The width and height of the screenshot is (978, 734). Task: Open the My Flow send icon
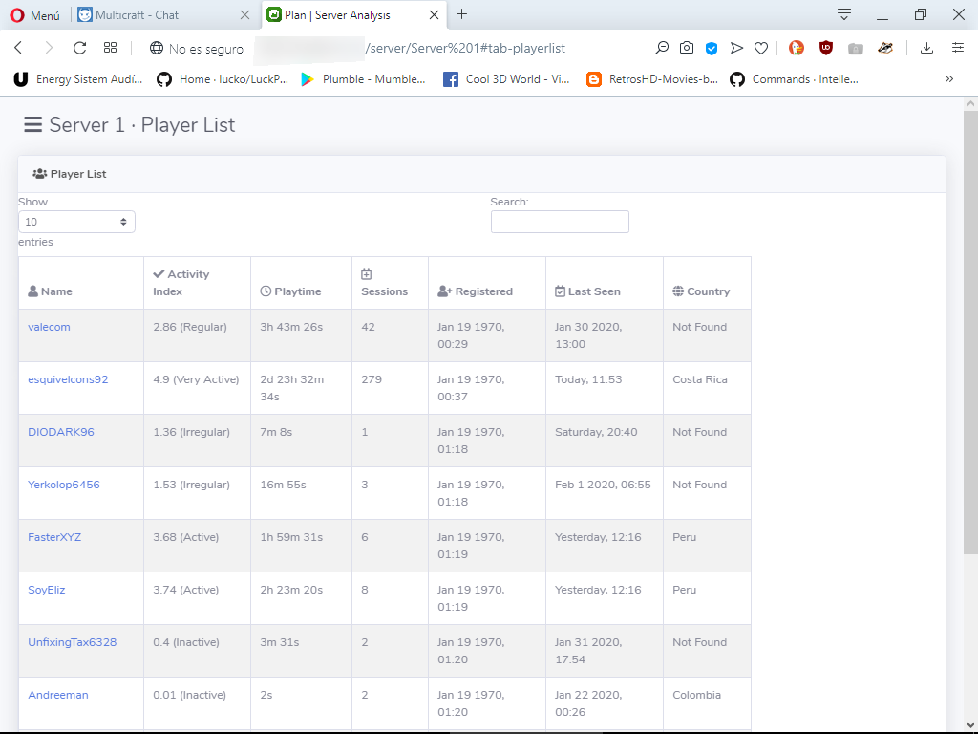736,48
